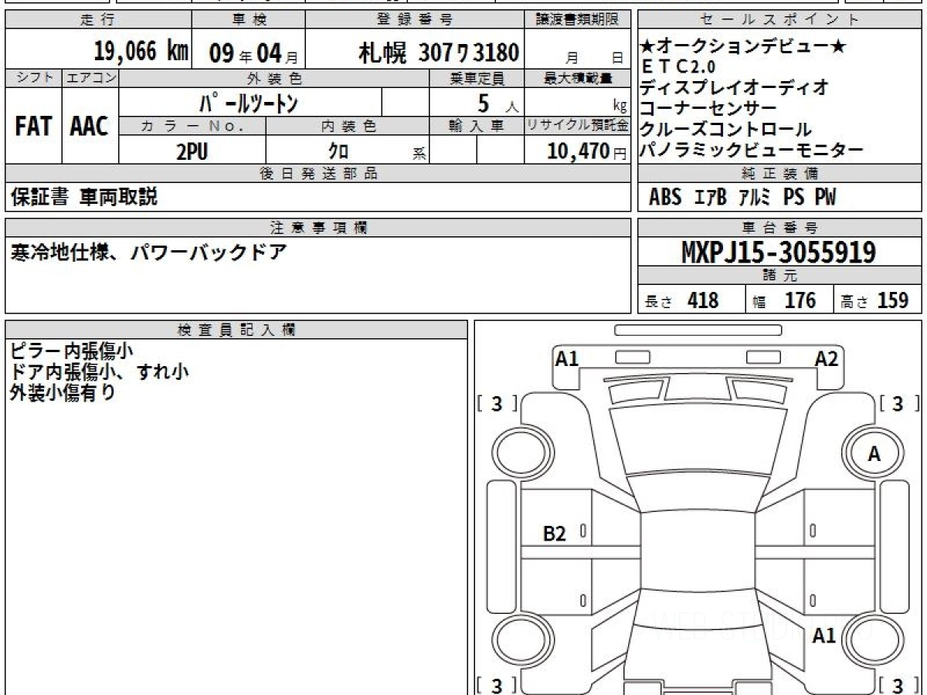Screen dimensions: 927x695
Task: Click the wheel marked with letter A
Action: click(x=874, y=454)
